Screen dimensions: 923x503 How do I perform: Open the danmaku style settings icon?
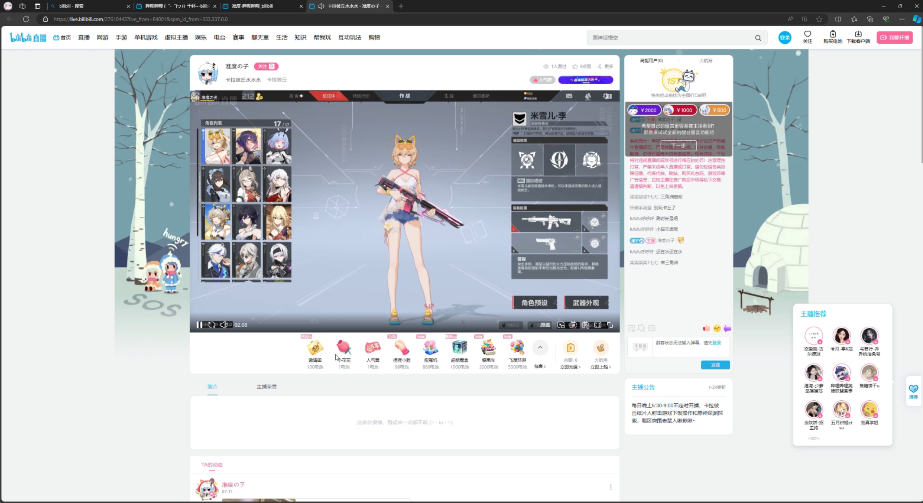pos(631,328)
